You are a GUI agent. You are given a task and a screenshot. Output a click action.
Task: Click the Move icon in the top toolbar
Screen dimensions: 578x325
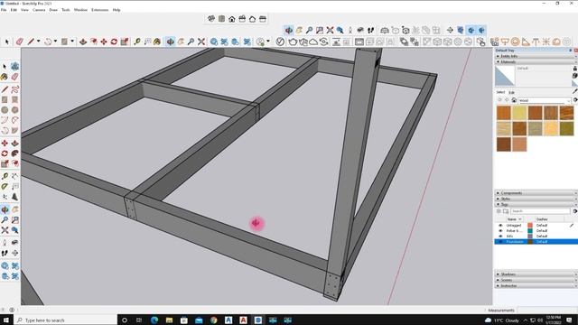(104, 42)
